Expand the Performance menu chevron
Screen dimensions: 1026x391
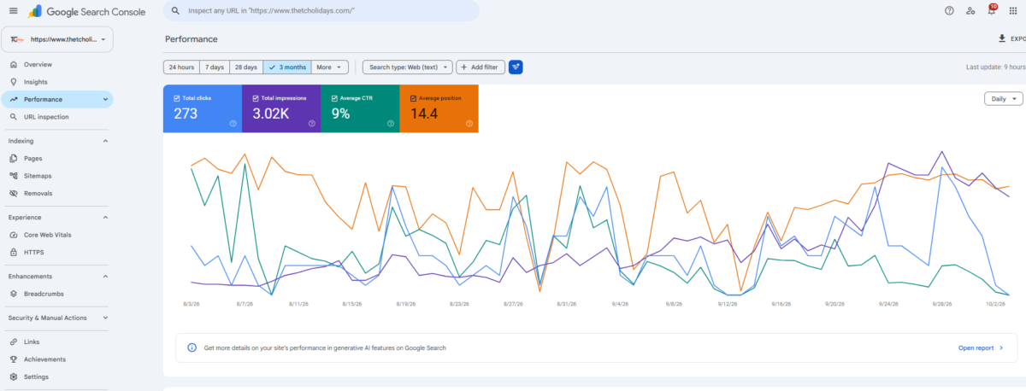click(x=105, y=100)
